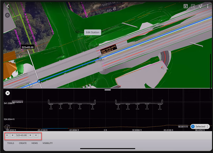This screenshot has height=153, width=213.
Task: Click the round info icon at top left
Action: coord(8,15)
